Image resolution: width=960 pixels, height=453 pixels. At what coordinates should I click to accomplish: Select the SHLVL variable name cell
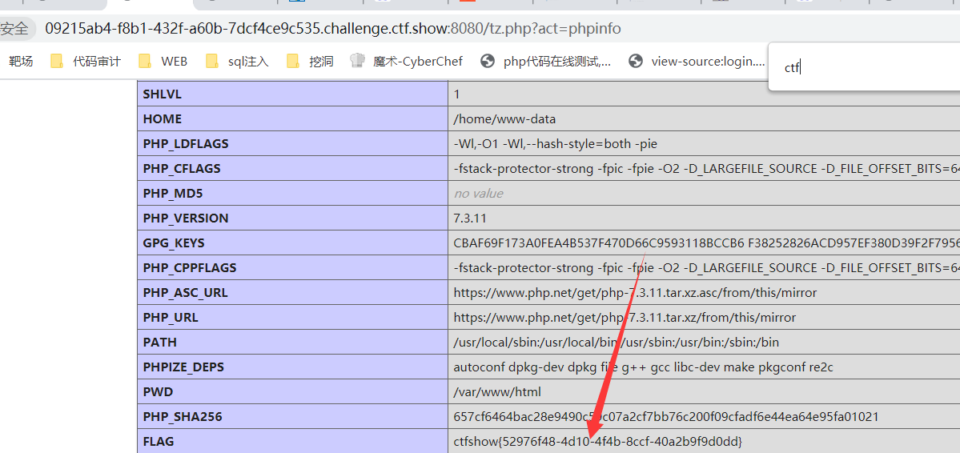coord(293,94)
